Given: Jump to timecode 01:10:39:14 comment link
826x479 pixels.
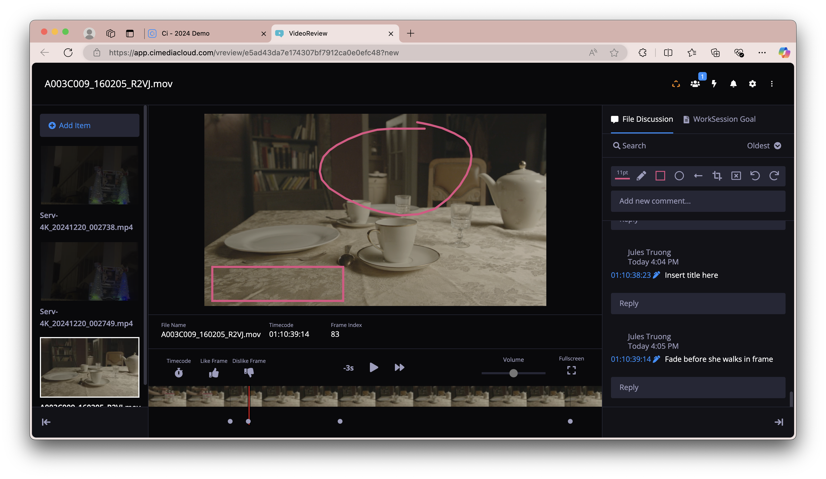Looking at the screenshot, I should click(631, 359).
